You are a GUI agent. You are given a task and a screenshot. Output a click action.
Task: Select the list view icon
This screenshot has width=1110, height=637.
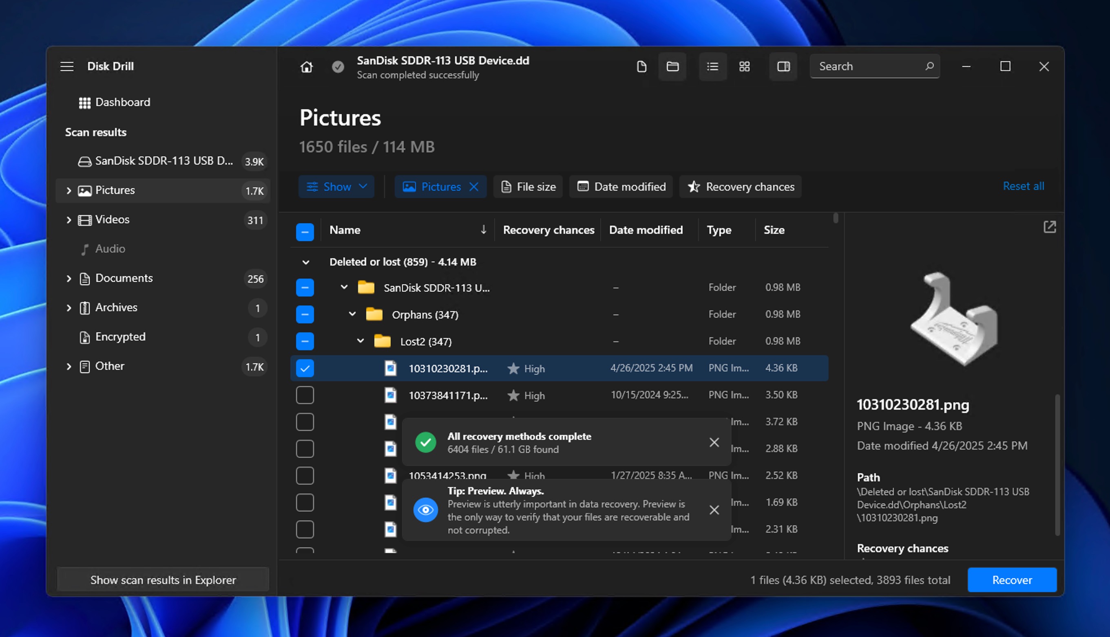(713, 66)
